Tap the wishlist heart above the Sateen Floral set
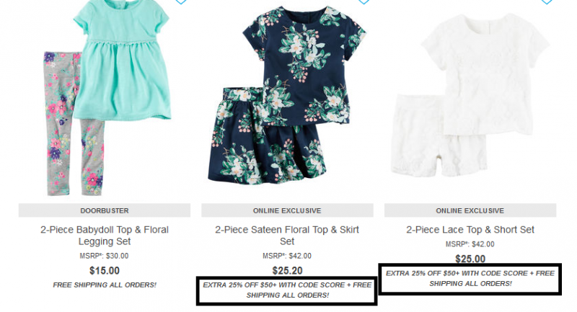 364,1
